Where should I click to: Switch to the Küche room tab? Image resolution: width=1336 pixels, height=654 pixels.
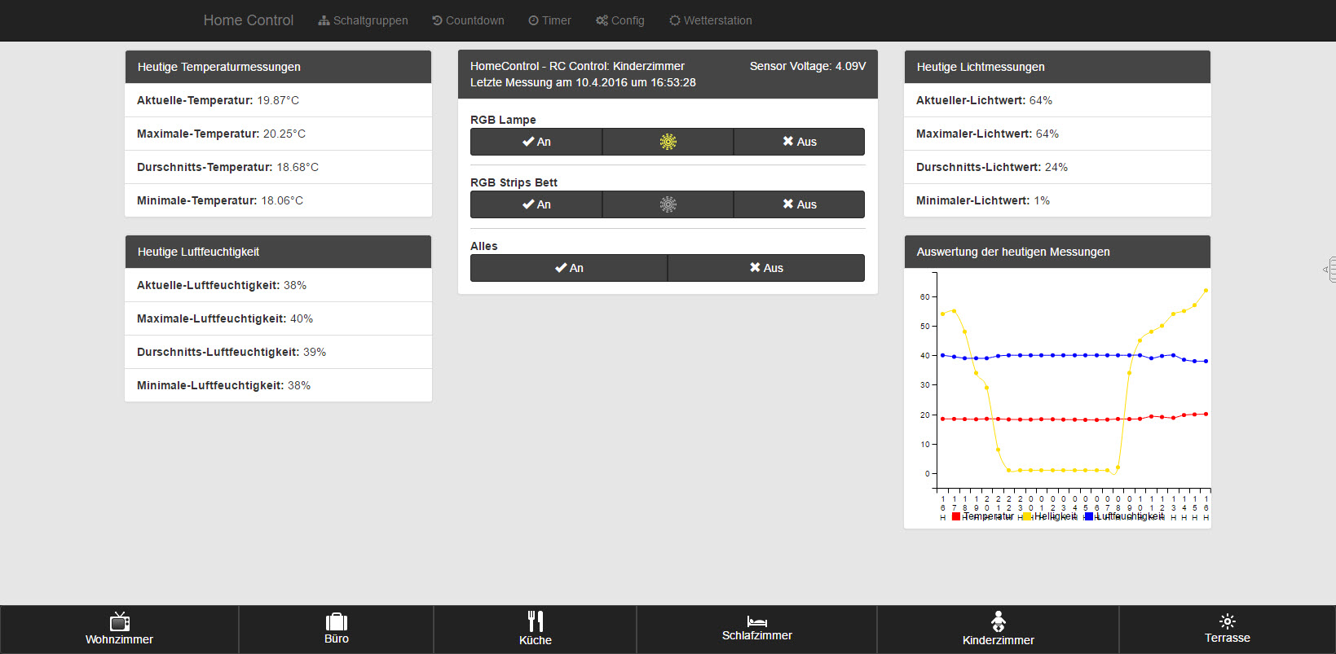(x=536, y=630)
